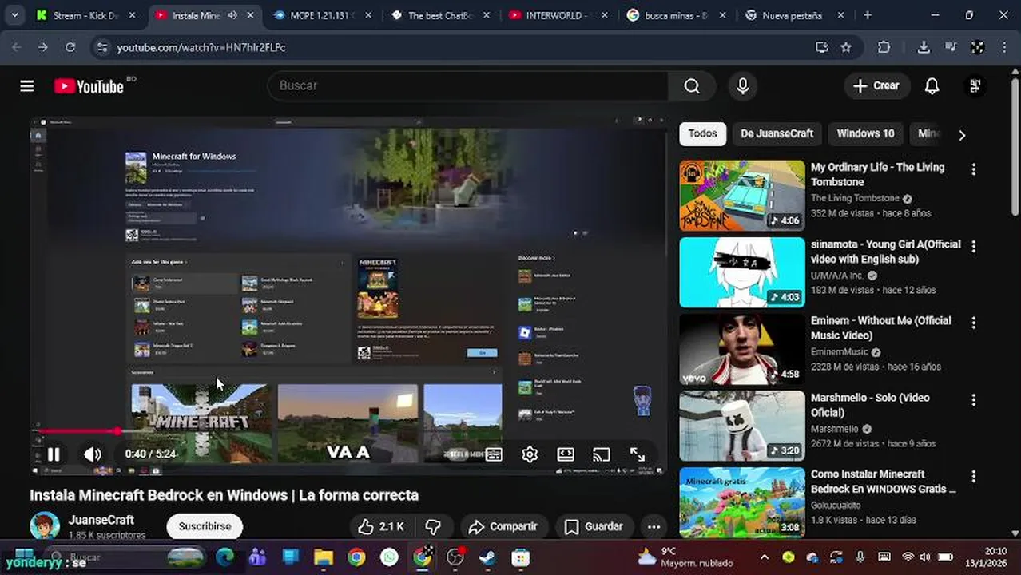Image resolution: width=1021 pixels, height=575 pixels.
Task: Open the YouTube hamburger guide menu
Action: tap(27, 86)
